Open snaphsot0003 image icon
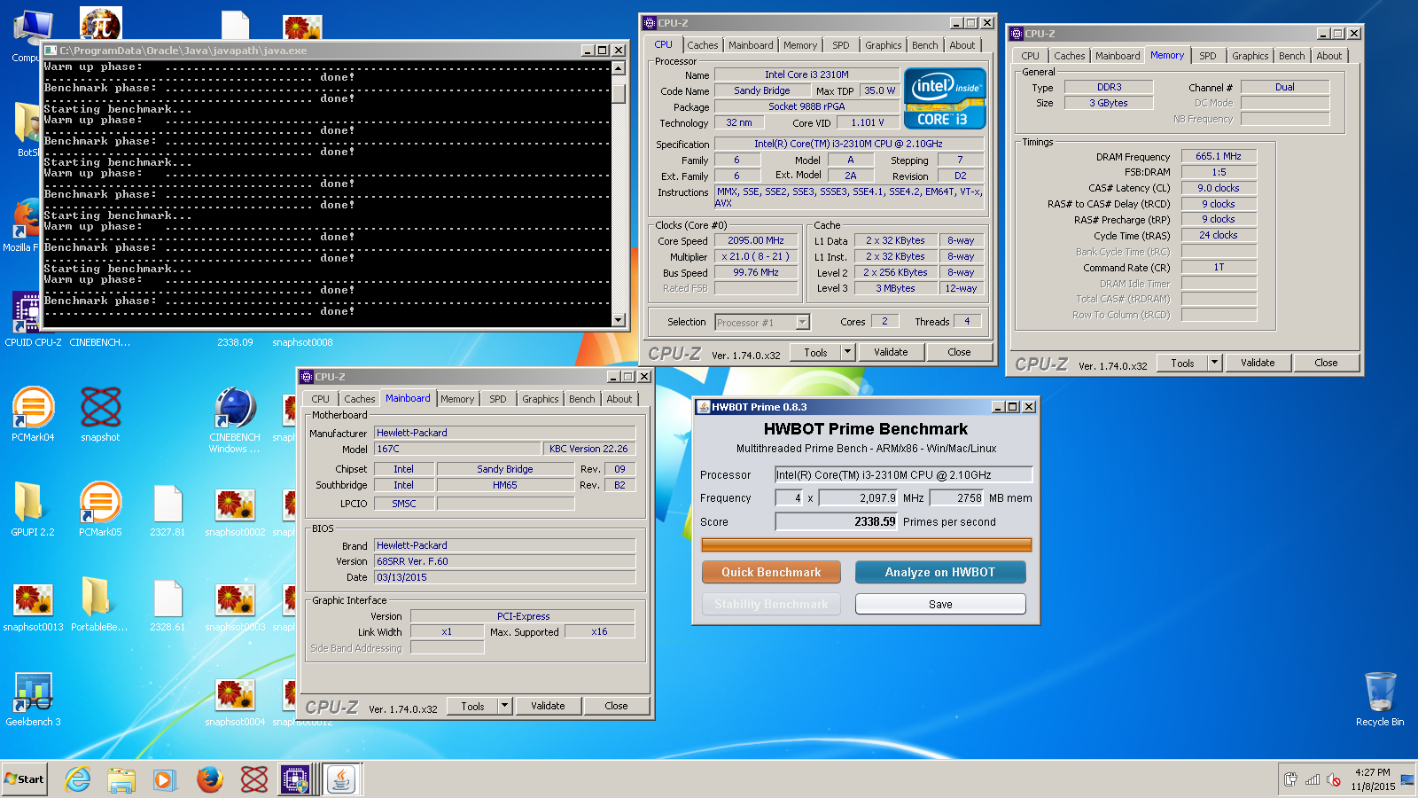Viewport: 1418px width, 798px height. (235, 606)
